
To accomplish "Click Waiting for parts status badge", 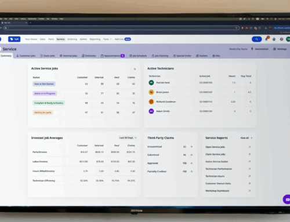I will click(x=43, y=112).
